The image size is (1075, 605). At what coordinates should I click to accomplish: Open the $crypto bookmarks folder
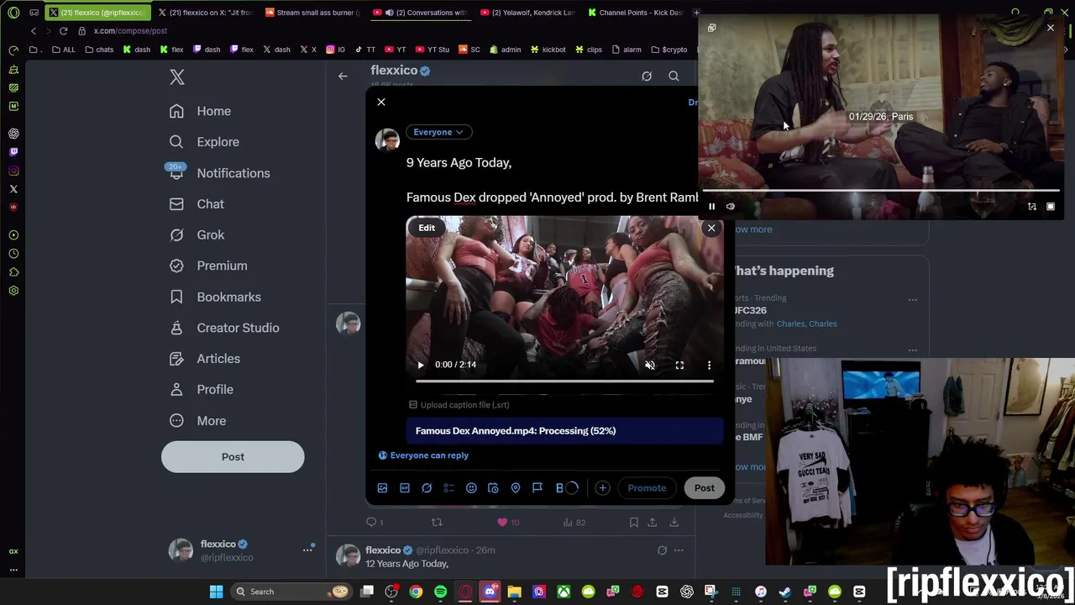click(x=669, y=50)
